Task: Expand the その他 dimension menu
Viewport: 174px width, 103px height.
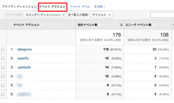Action: [x=100, y=7]
